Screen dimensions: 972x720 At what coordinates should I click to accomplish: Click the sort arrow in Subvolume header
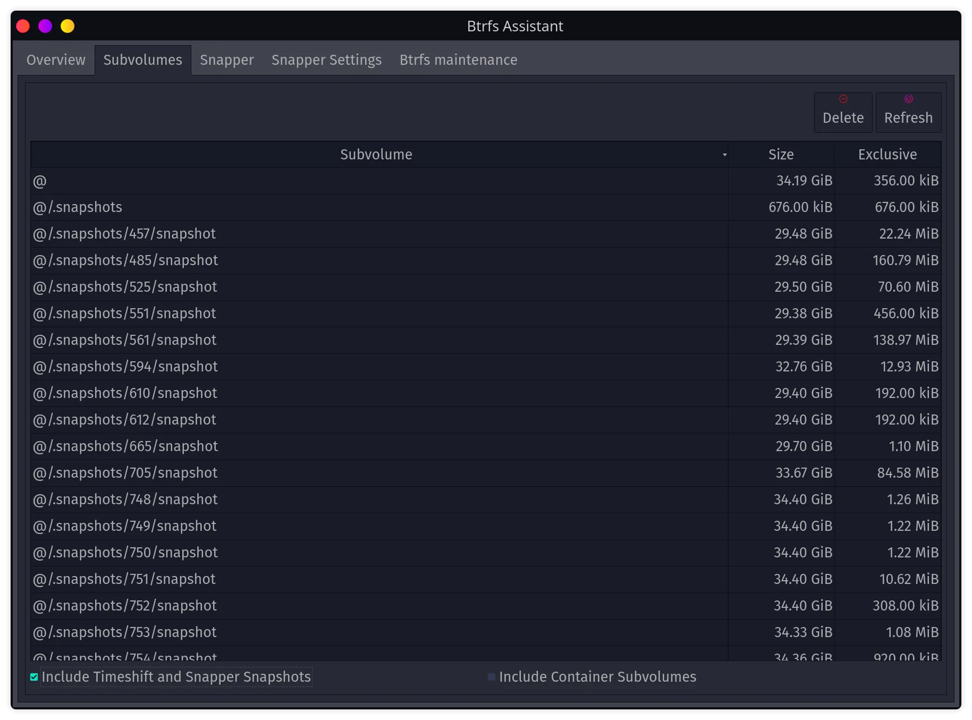tap(724, 155)
